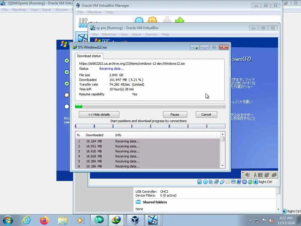Click the connections progress segments bar
The image size is (301, 226).
coord(150,126)
